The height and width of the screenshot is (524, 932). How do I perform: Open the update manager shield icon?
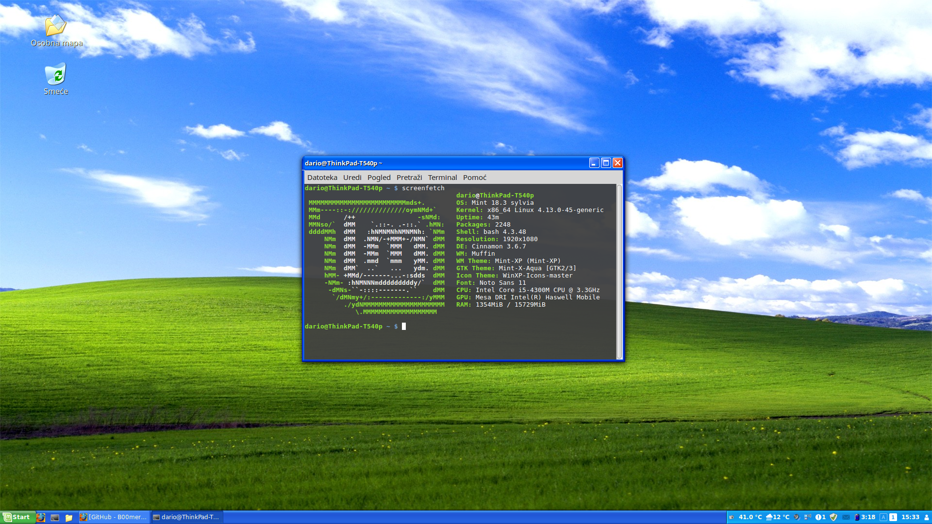[x=833, y=517]
